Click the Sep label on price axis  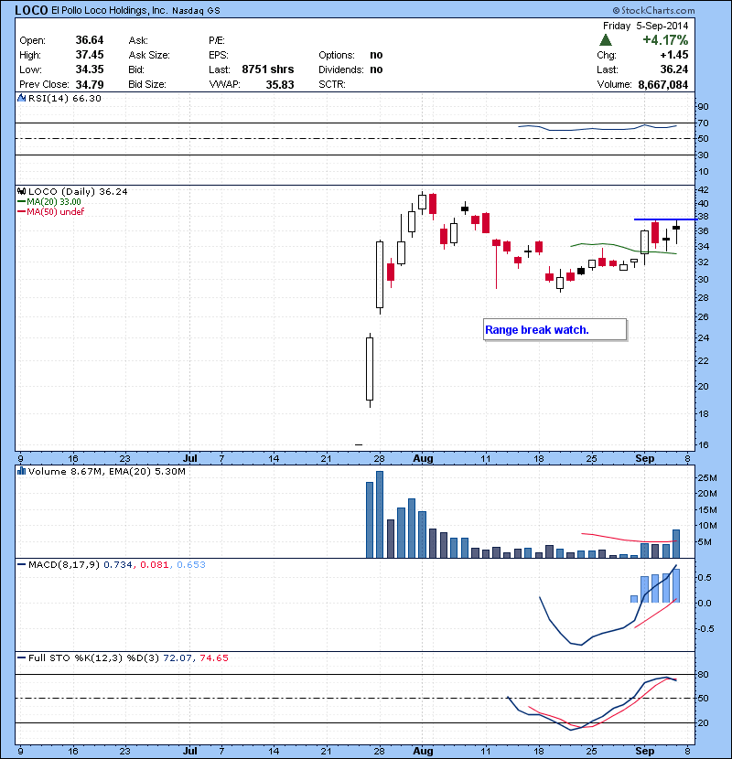coord(645,458)
